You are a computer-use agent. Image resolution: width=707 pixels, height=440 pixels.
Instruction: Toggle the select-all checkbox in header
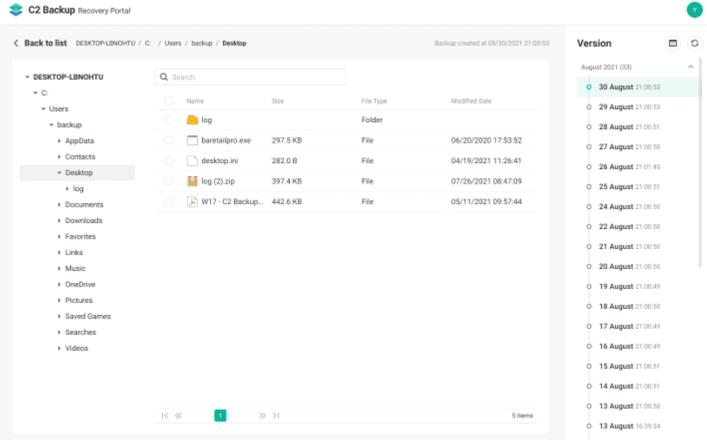click(x=168, y=102)
